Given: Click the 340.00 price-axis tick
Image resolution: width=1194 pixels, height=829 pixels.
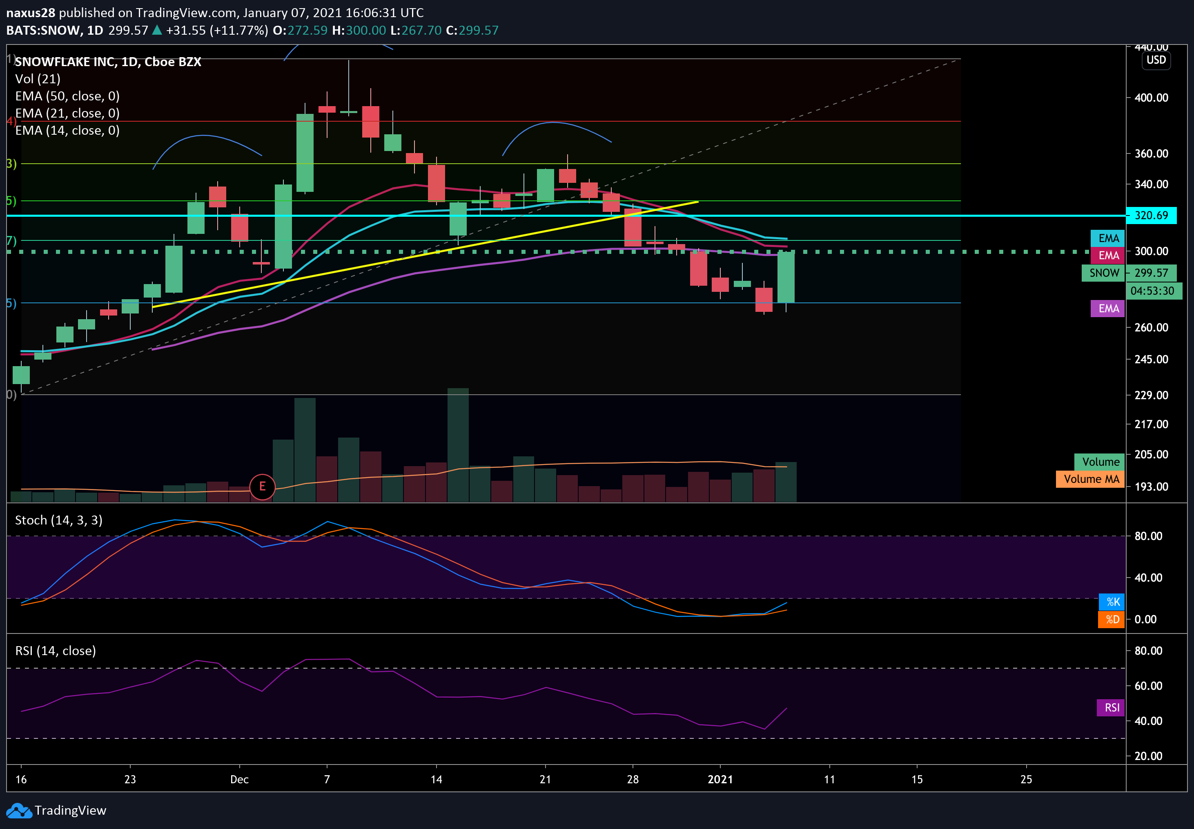Looking at the screenshot, I should click(1151, 184).
